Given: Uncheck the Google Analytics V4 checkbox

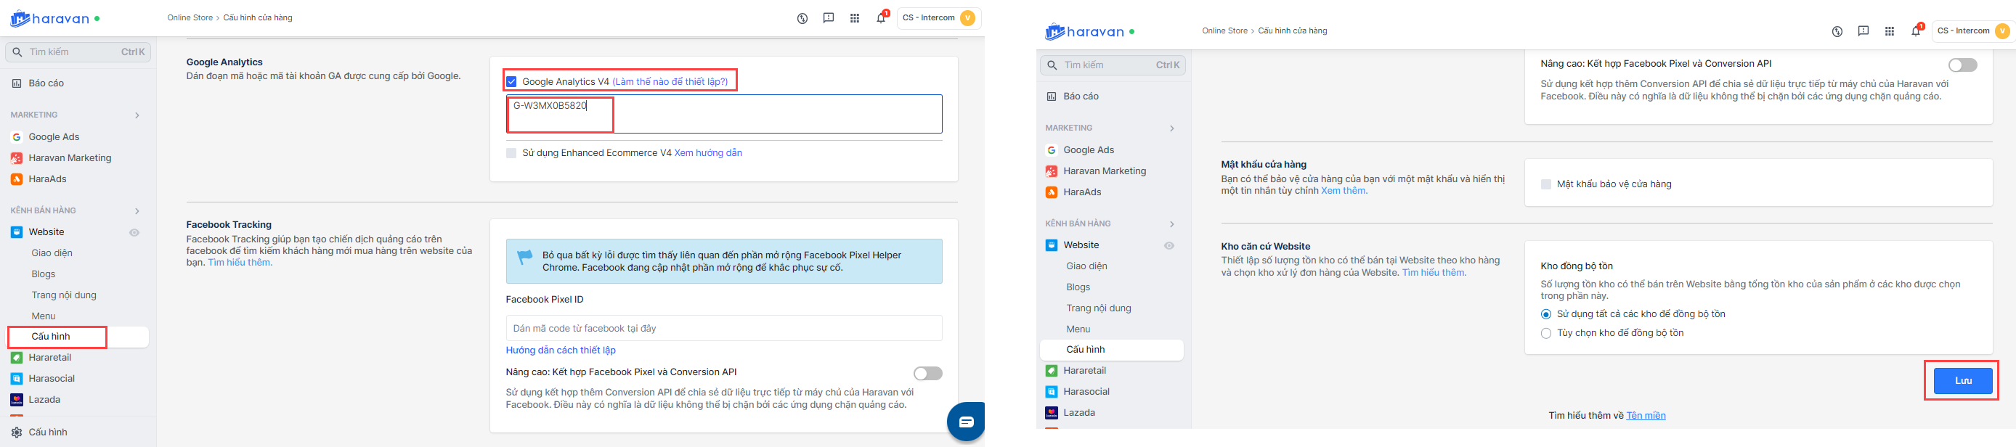Looking at the screenshot, I should click(x=512, y=81).
